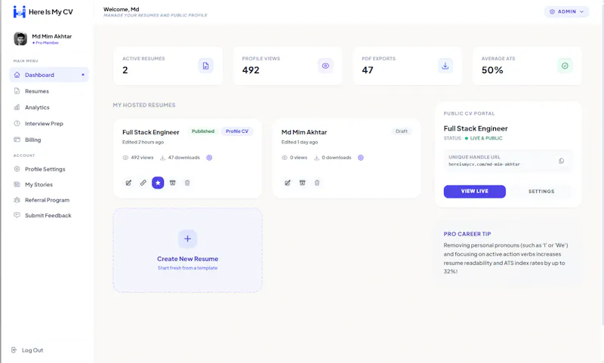
Task: Click Average ATS checkmark icon
Action: tap(565, 66)
